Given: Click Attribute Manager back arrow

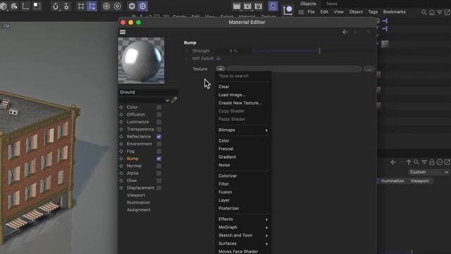Looking at the screenshot, I should [393, 162].
